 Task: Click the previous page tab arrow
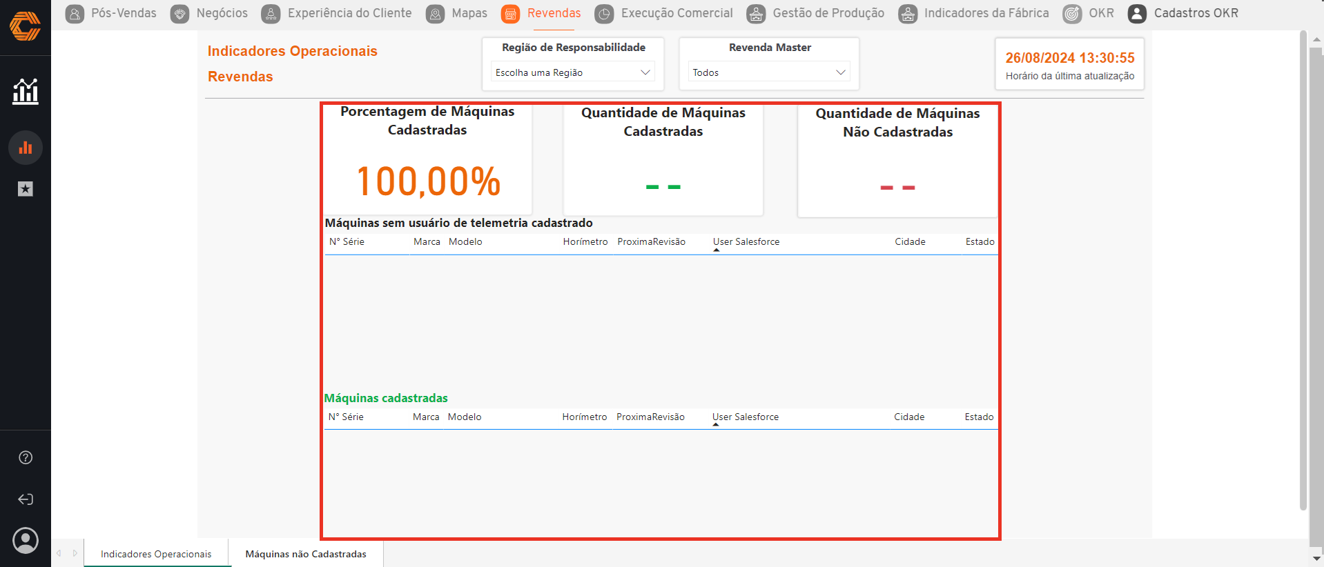[x=59, y=553]
